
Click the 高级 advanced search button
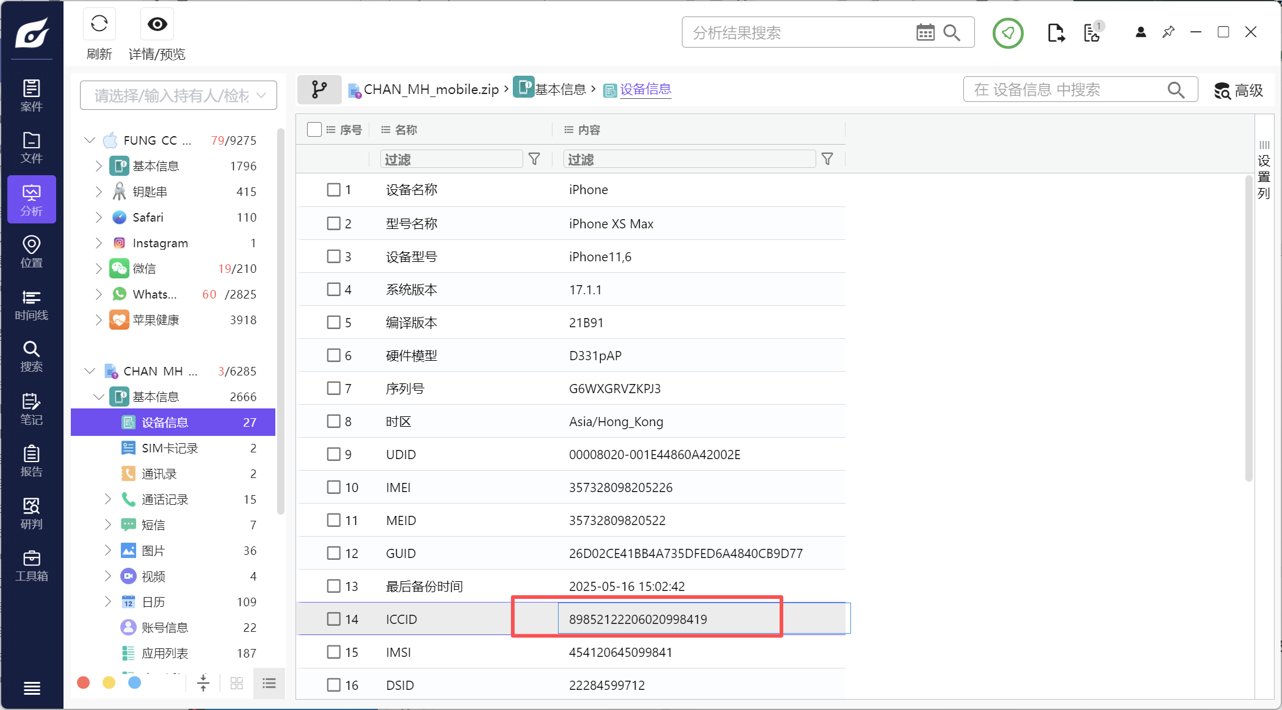point(1238,90)
